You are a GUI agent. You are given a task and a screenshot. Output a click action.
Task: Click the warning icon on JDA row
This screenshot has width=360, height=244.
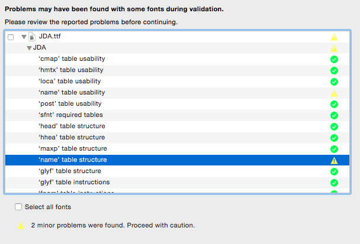click(x=334, y=48)
